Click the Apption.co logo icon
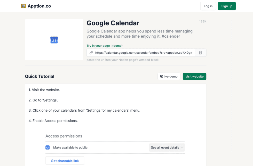Screen dimensions: 253x166 coord(24,6)
